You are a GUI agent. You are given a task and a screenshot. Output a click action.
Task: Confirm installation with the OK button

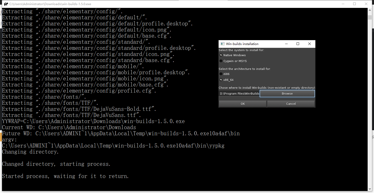242,104
